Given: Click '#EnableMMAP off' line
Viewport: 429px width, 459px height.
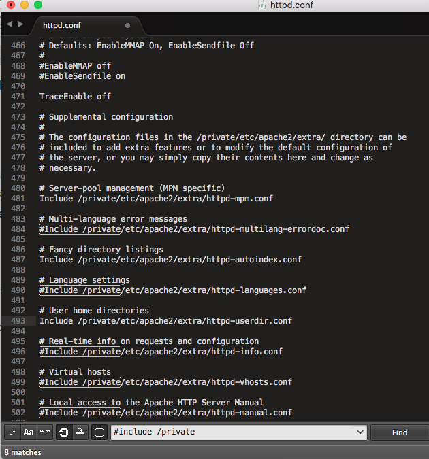Looking at the screenshot, I should [x=75, y=65].
